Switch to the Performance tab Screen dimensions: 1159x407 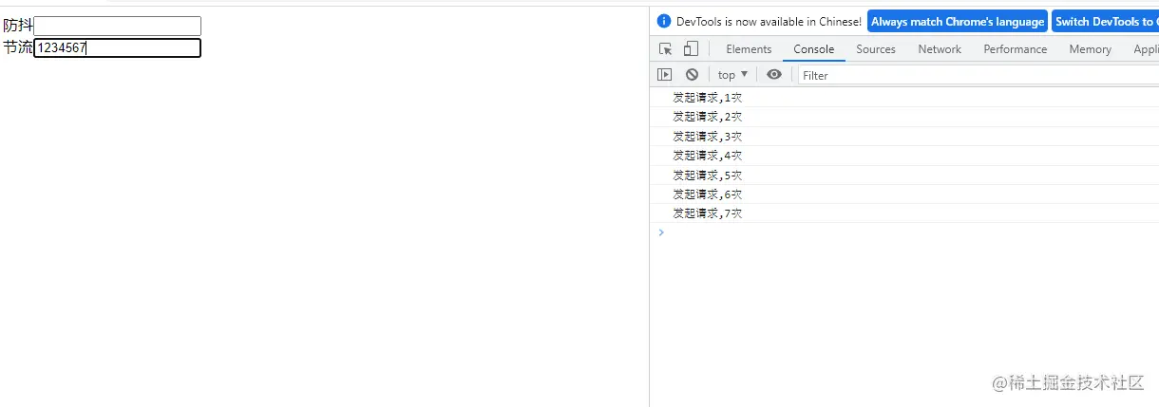point(1016,49)
